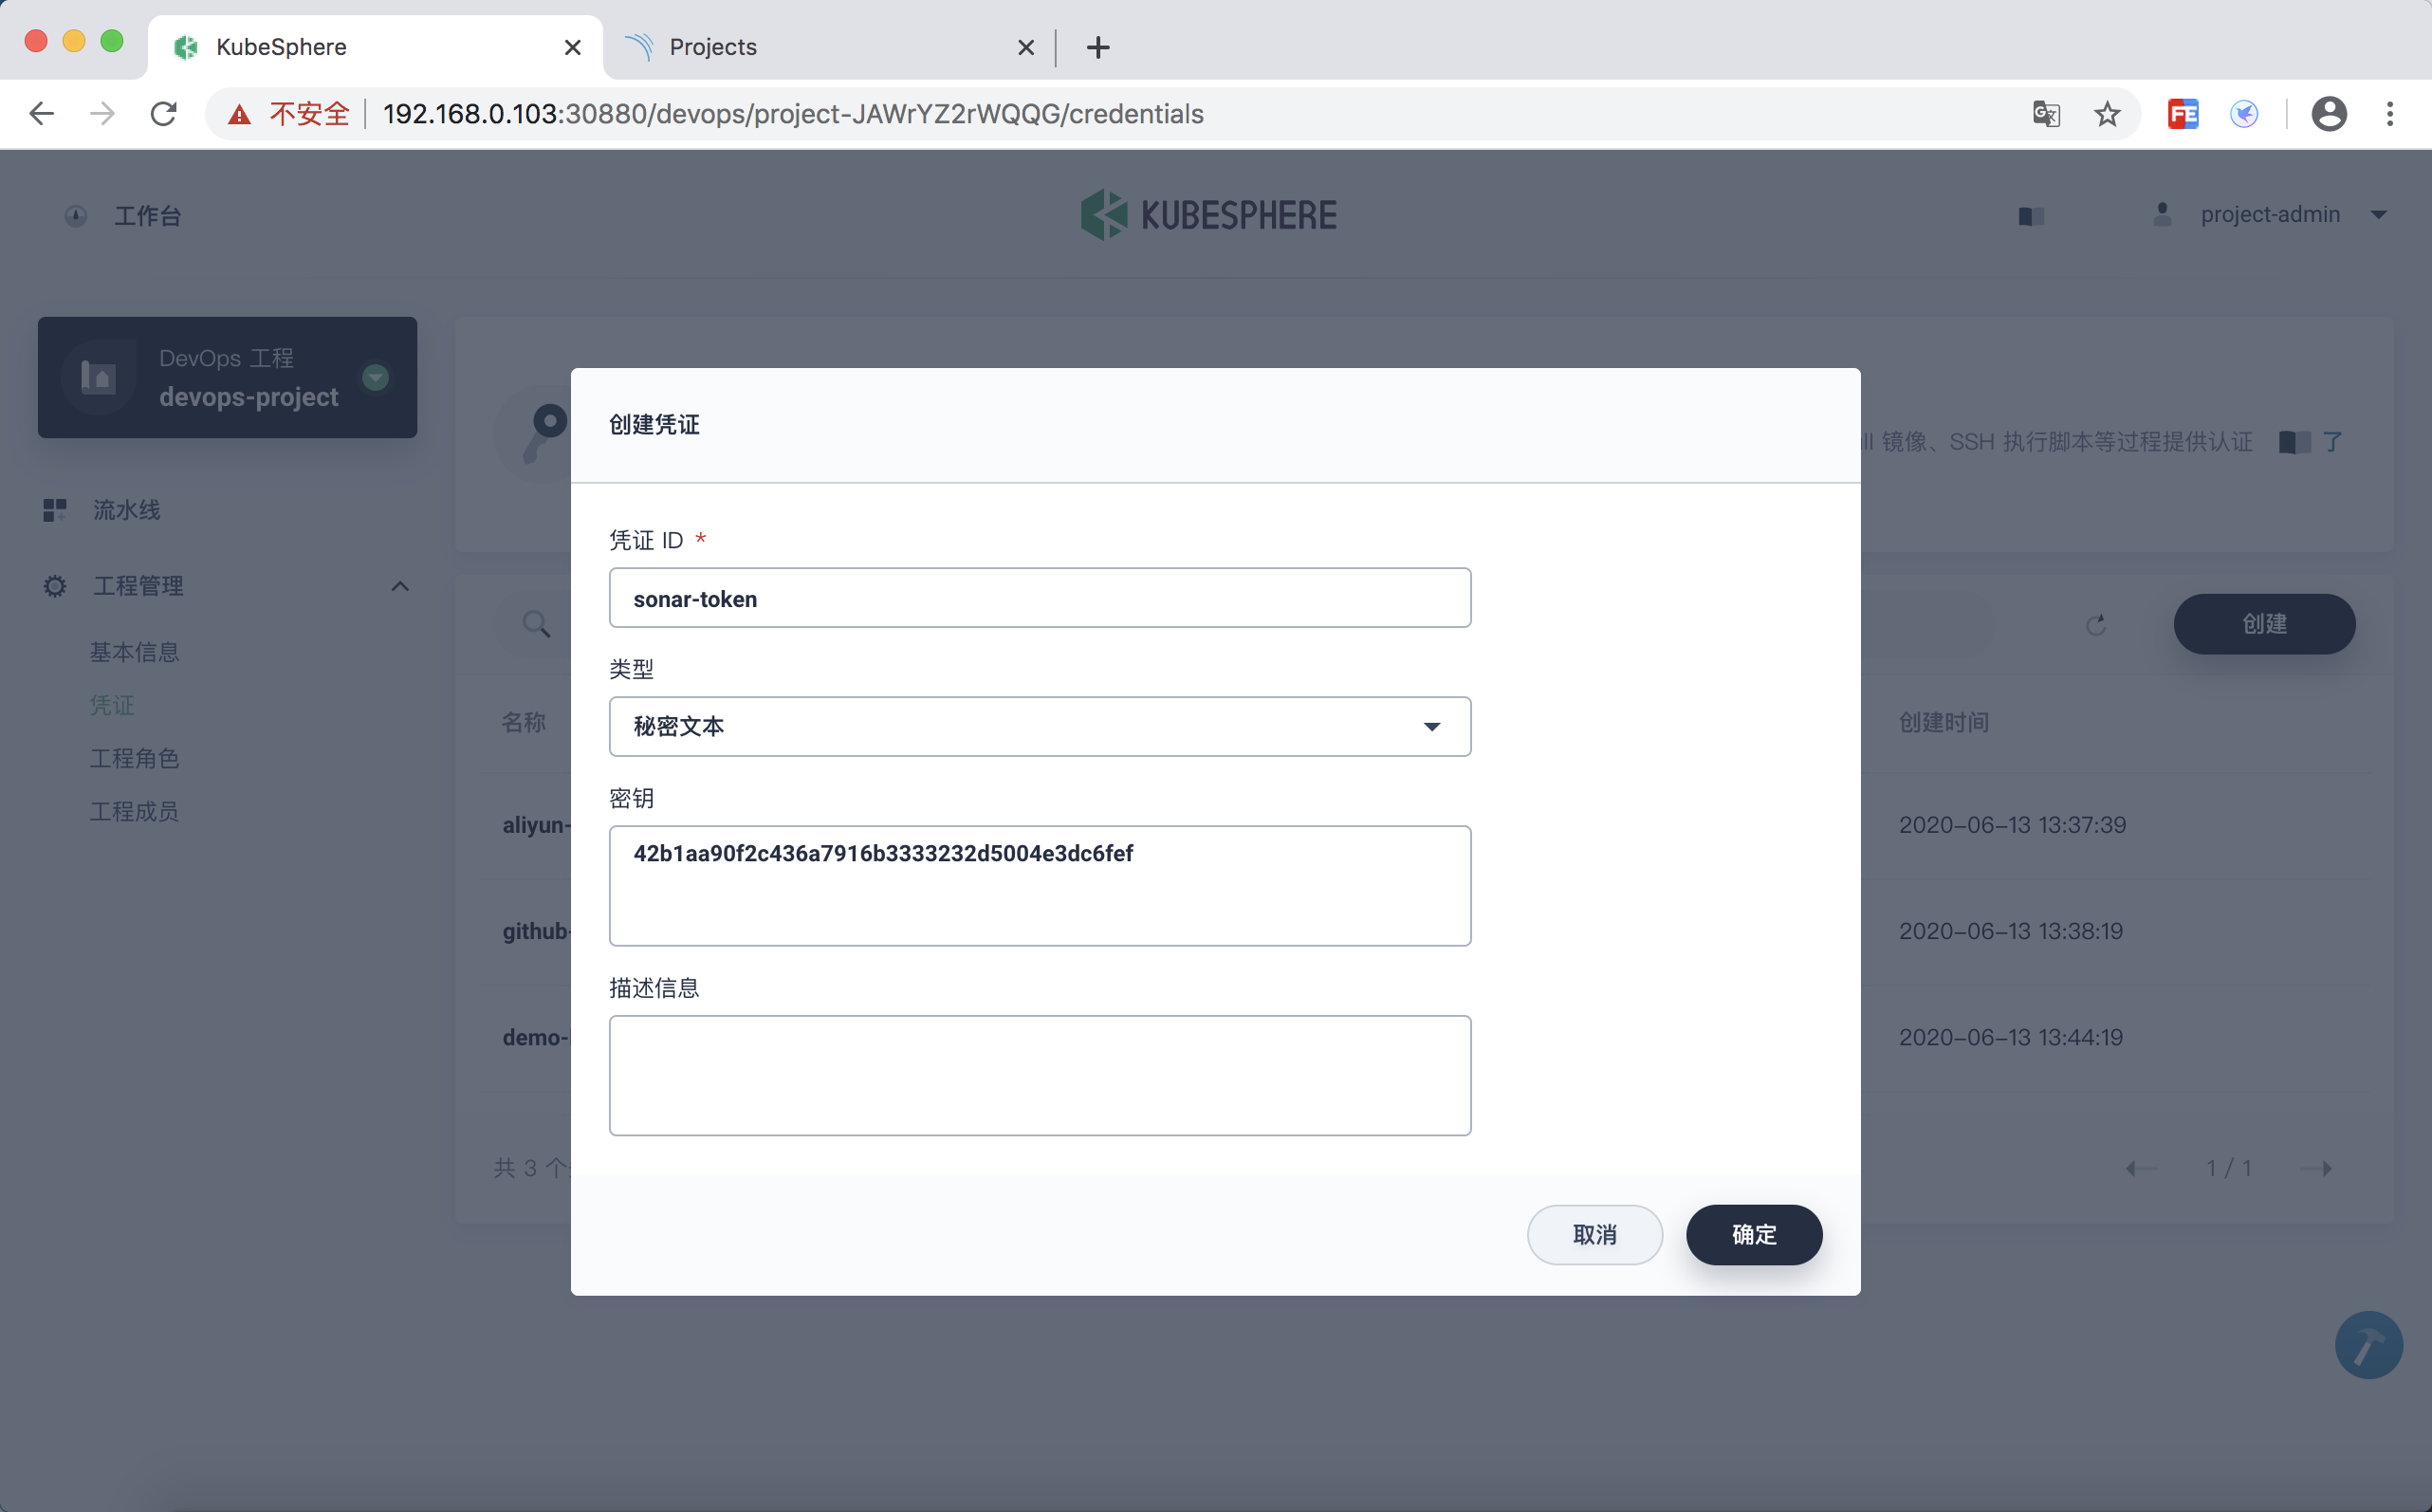
Task: Click the insecure warning triangle icon
Action: coord(239,114)
